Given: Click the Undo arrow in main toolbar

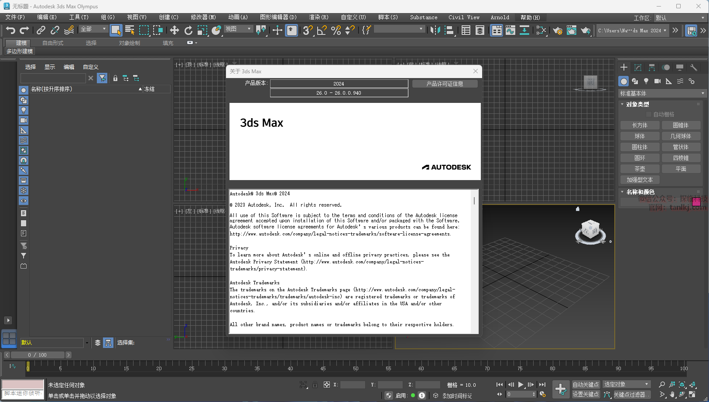Looking at the screenshot, I should (x=10, y=30).
